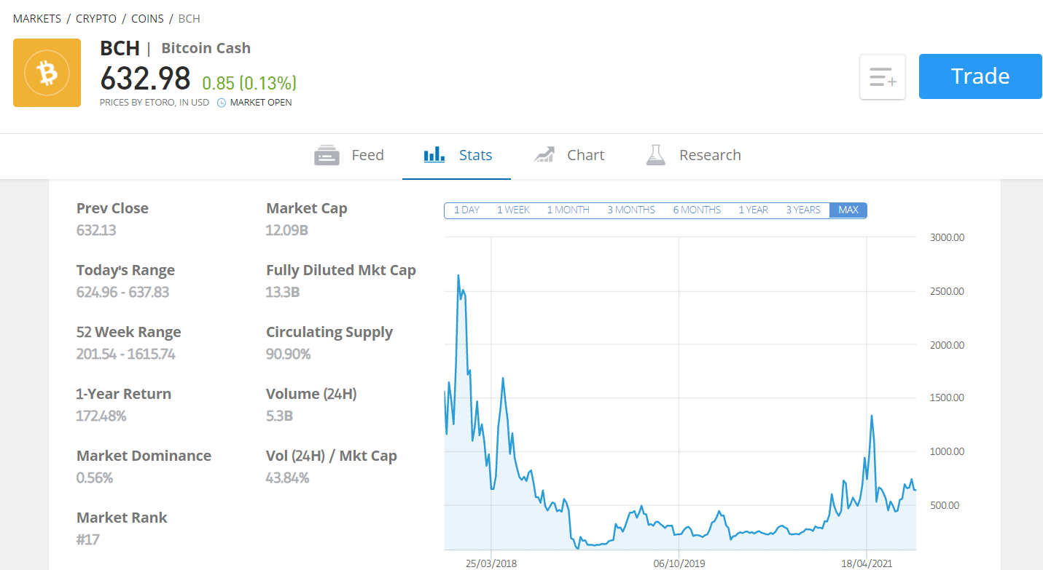This screenshot has height=570, width=1043.
Task: Click the Feed tab icon
Action: (327, 155)
